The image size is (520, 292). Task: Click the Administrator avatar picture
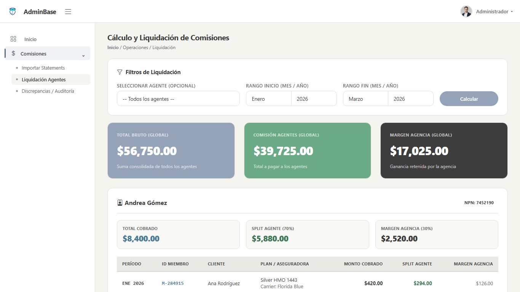(466, 11)
